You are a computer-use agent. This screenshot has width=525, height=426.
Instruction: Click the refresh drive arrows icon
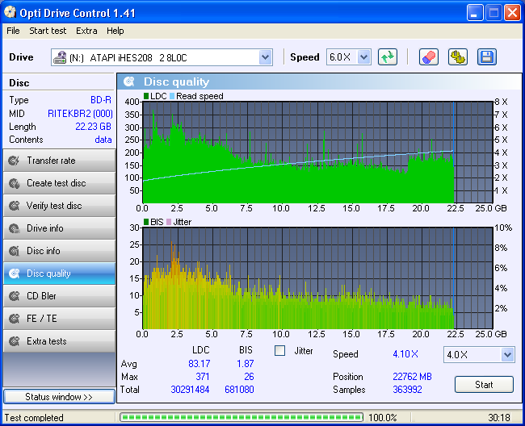388,56
